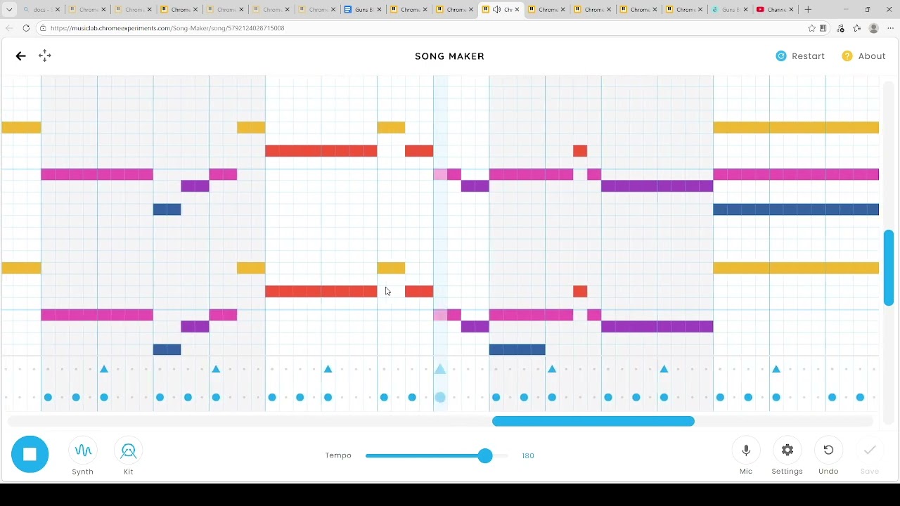Toggle the highlighted circle percussion note at playhead

[440, 398]
